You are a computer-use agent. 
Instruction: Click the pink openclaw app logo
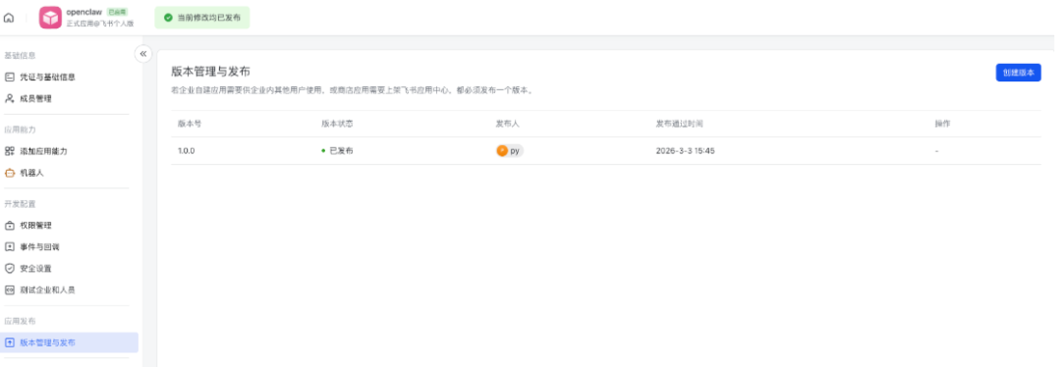coord(50,19)
